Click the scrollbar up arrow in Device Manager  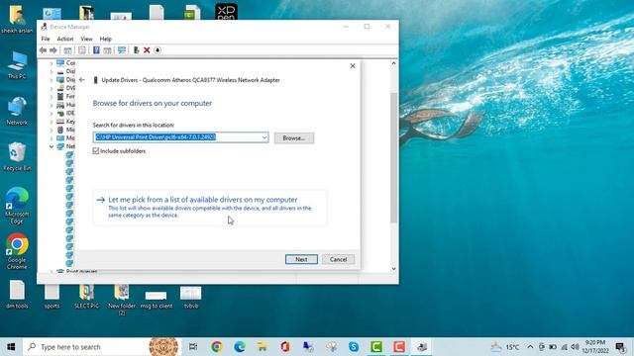coord(394,63)
